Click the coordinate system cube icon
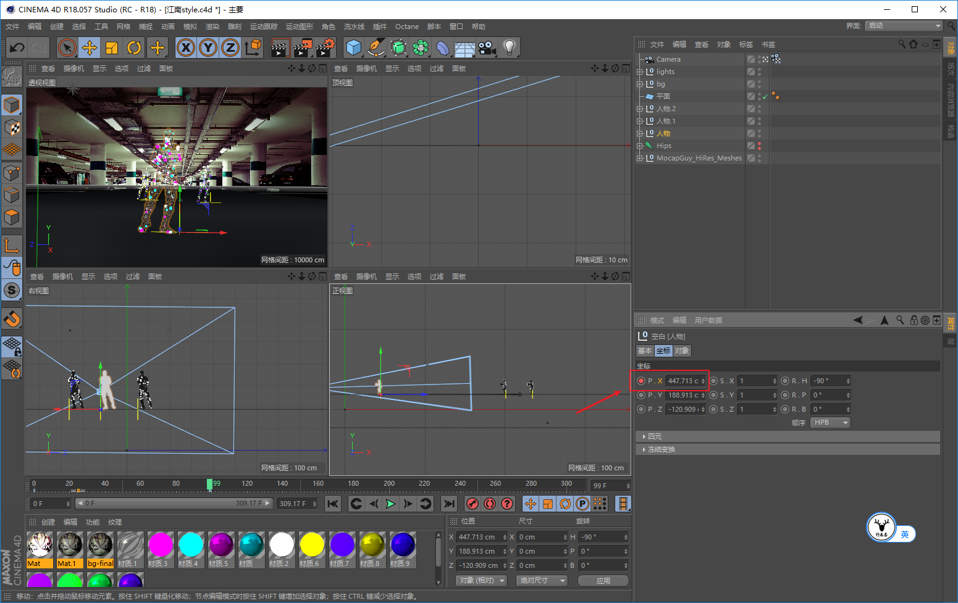The image size is (958, 603). point(253,48)
